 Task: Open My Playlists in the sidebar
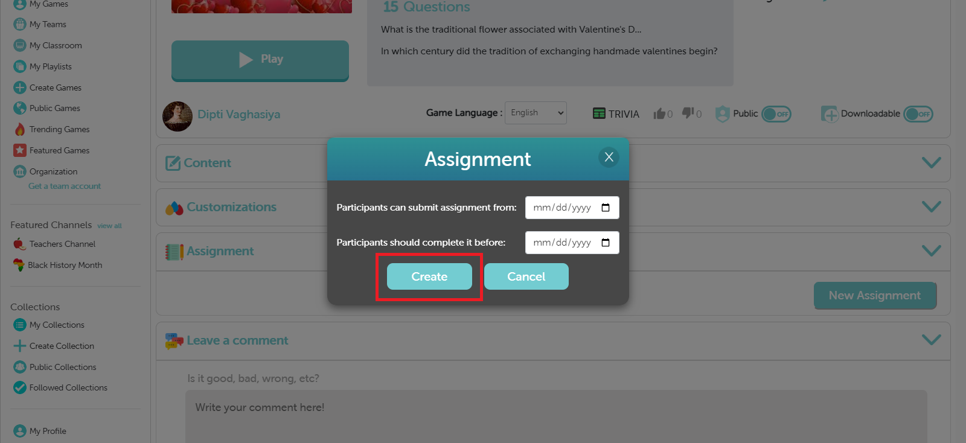(51, 66)
